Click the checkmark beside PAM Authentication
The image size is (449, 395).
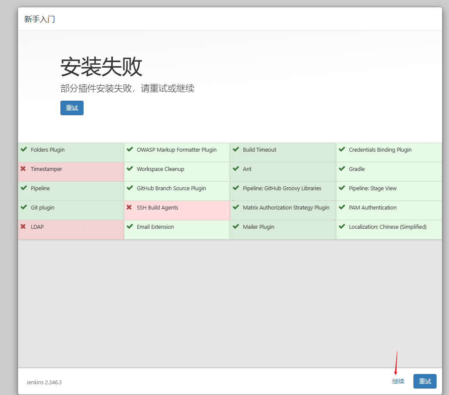pos(341,208)
